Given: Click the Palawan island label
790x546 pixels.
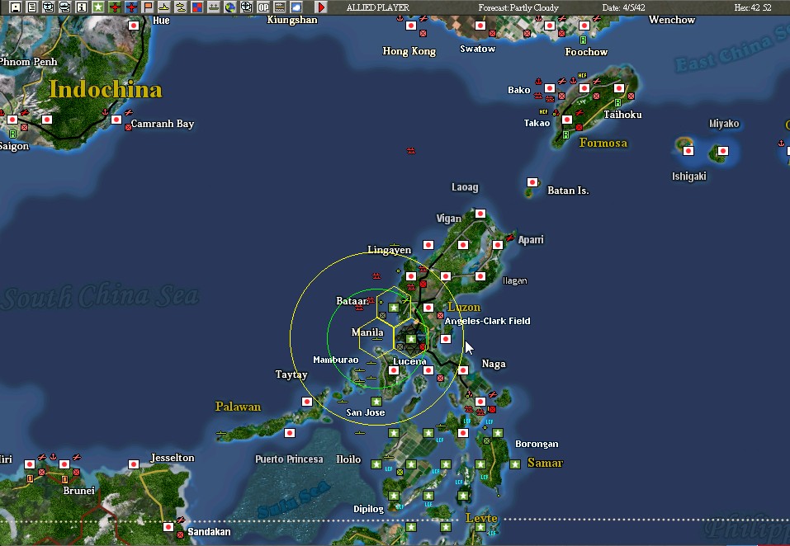Looking at the screenshot, I should coord(238,407).
